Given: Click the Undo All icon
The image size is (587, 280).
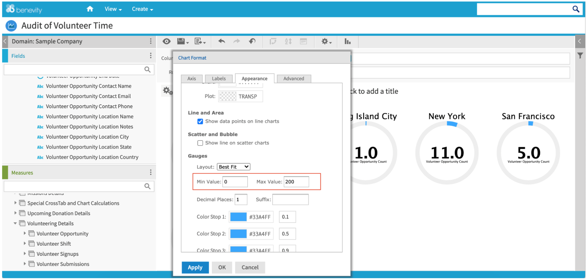Looking at the screenshot, I should pos(252,41).
